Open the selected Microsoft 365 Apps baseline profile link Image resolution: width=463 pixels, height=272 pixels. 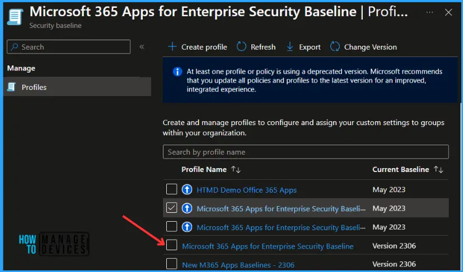281,209
